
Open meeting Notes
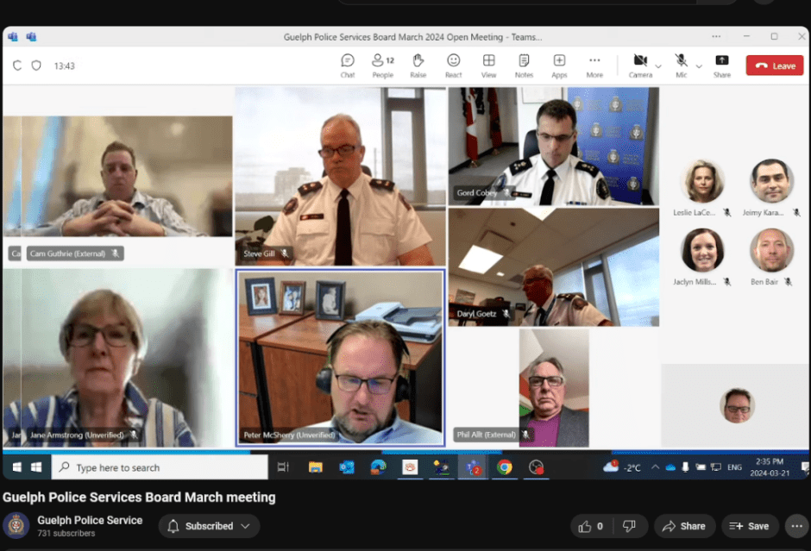coord(524,66)
